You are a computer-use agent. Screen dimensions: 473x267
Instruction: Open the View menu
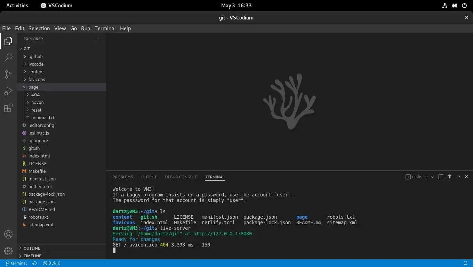pos(60,29)
